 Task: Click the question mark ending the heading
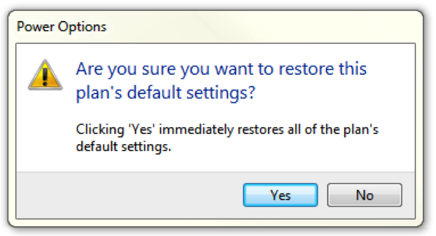pyautogui.click(x=250, y=92)
